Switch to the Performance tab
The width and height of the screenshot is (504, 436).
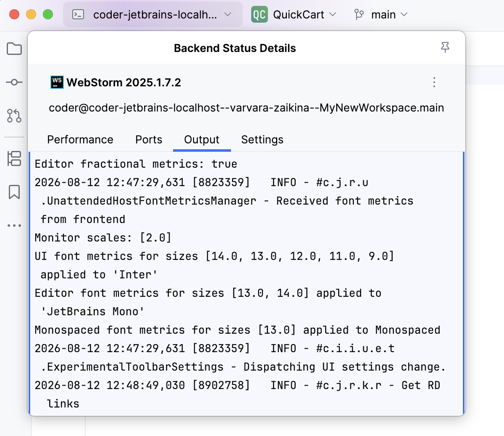click(80, 140)
